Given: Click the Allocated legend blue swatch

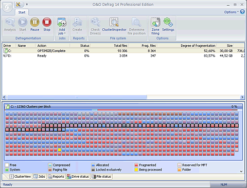Looking at the screenshot, I should (x=93, y=165).
